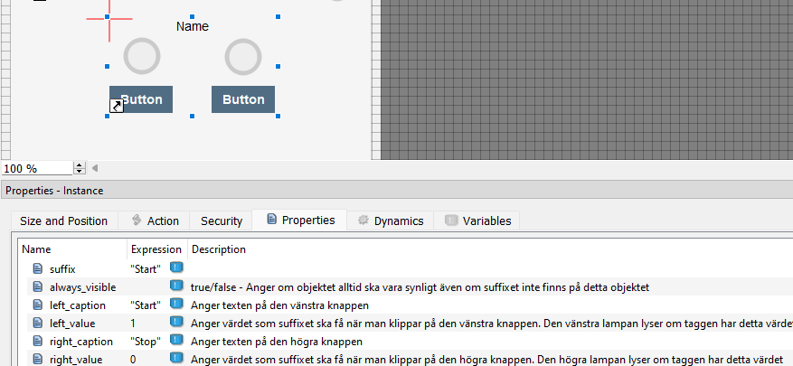Click the zoom percentage stepper arrows

coord(80,168)
